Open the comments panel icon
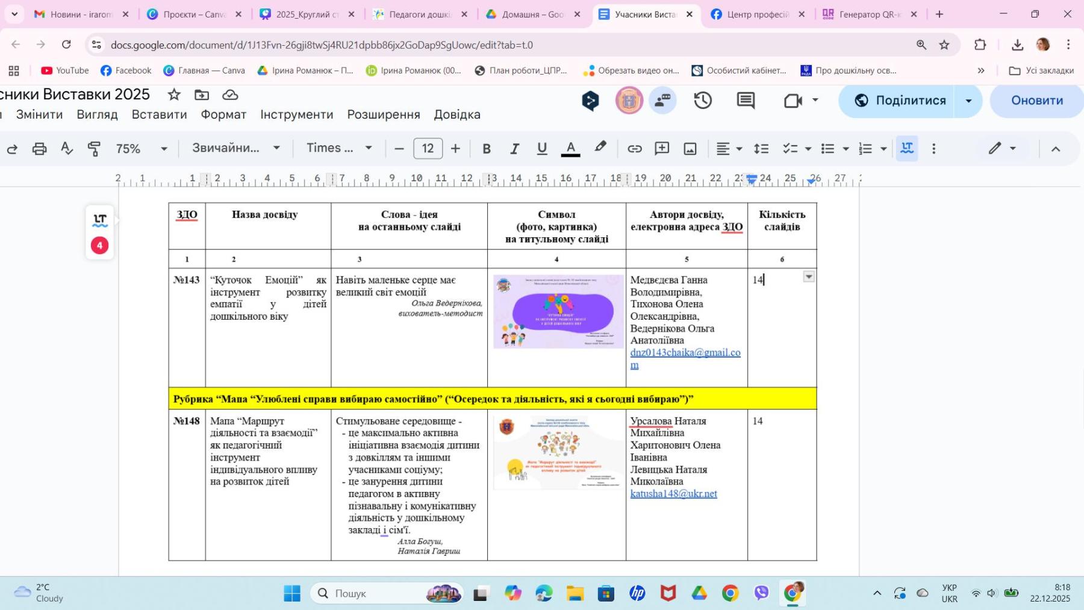This screenshot has width=1084, height=610. coord(746,101)
